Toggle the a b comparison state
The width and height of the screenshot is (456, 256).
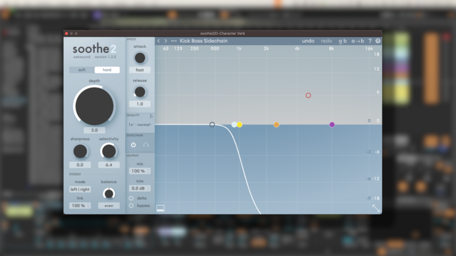click(343, 41)
